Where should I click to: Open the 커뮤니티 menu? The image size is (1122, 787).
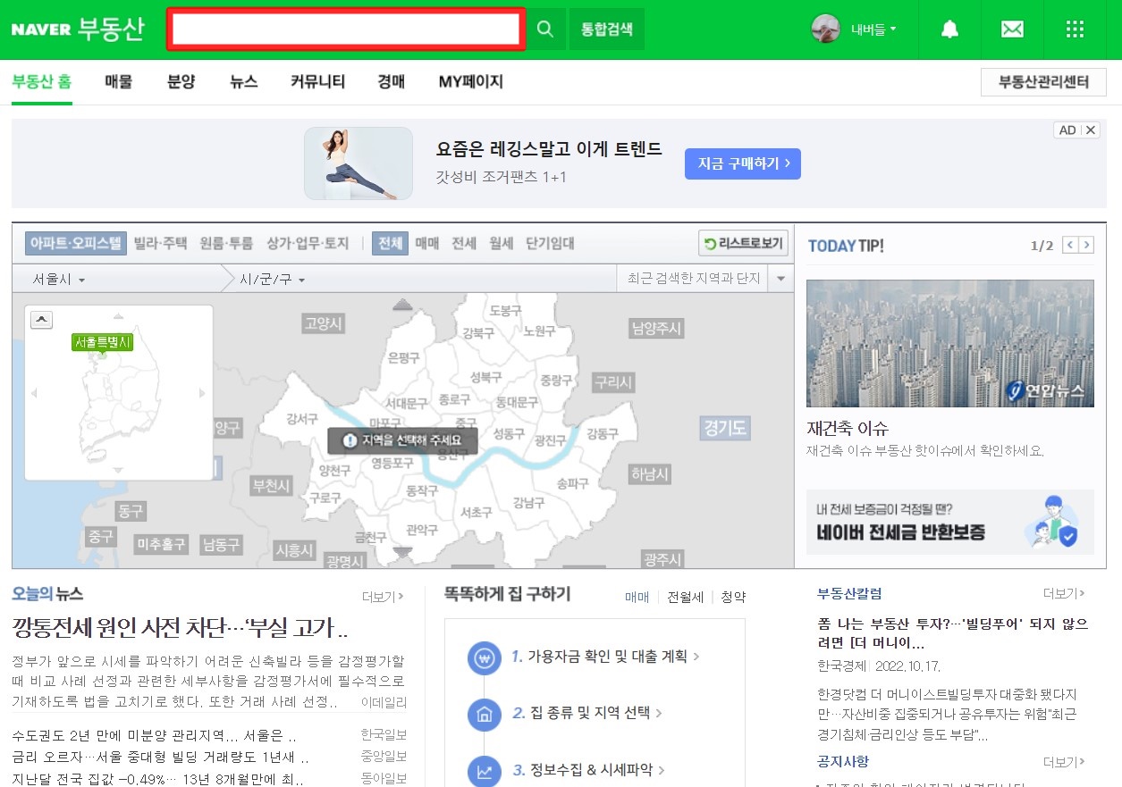tap(317, 82)
